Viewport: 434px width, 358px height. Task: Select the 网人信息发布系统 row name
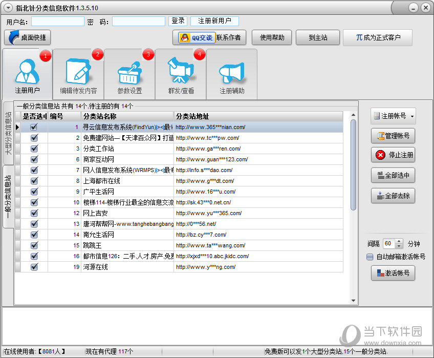click(x=128, y=170)
